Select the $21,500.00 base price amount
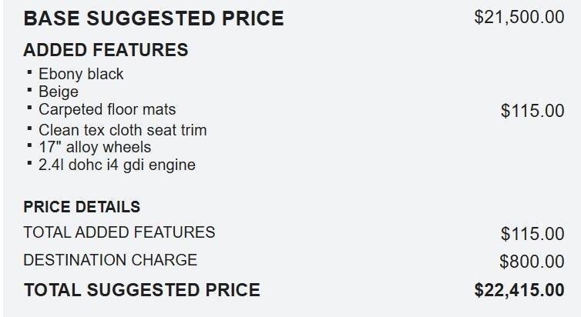Viewport: 581px width, 317px height. pyautogui.click(x=519, y=17)
